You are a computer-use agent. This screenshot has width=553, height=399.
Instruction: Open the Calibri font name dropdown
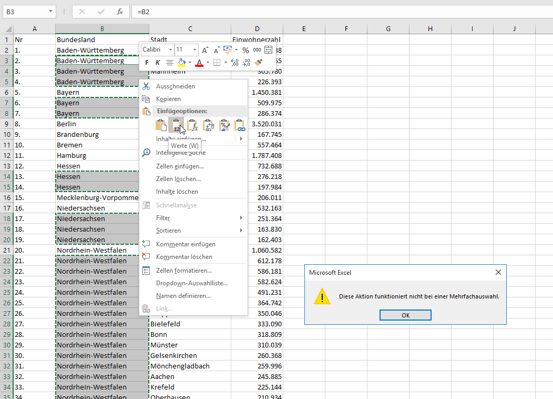[170, 50]
